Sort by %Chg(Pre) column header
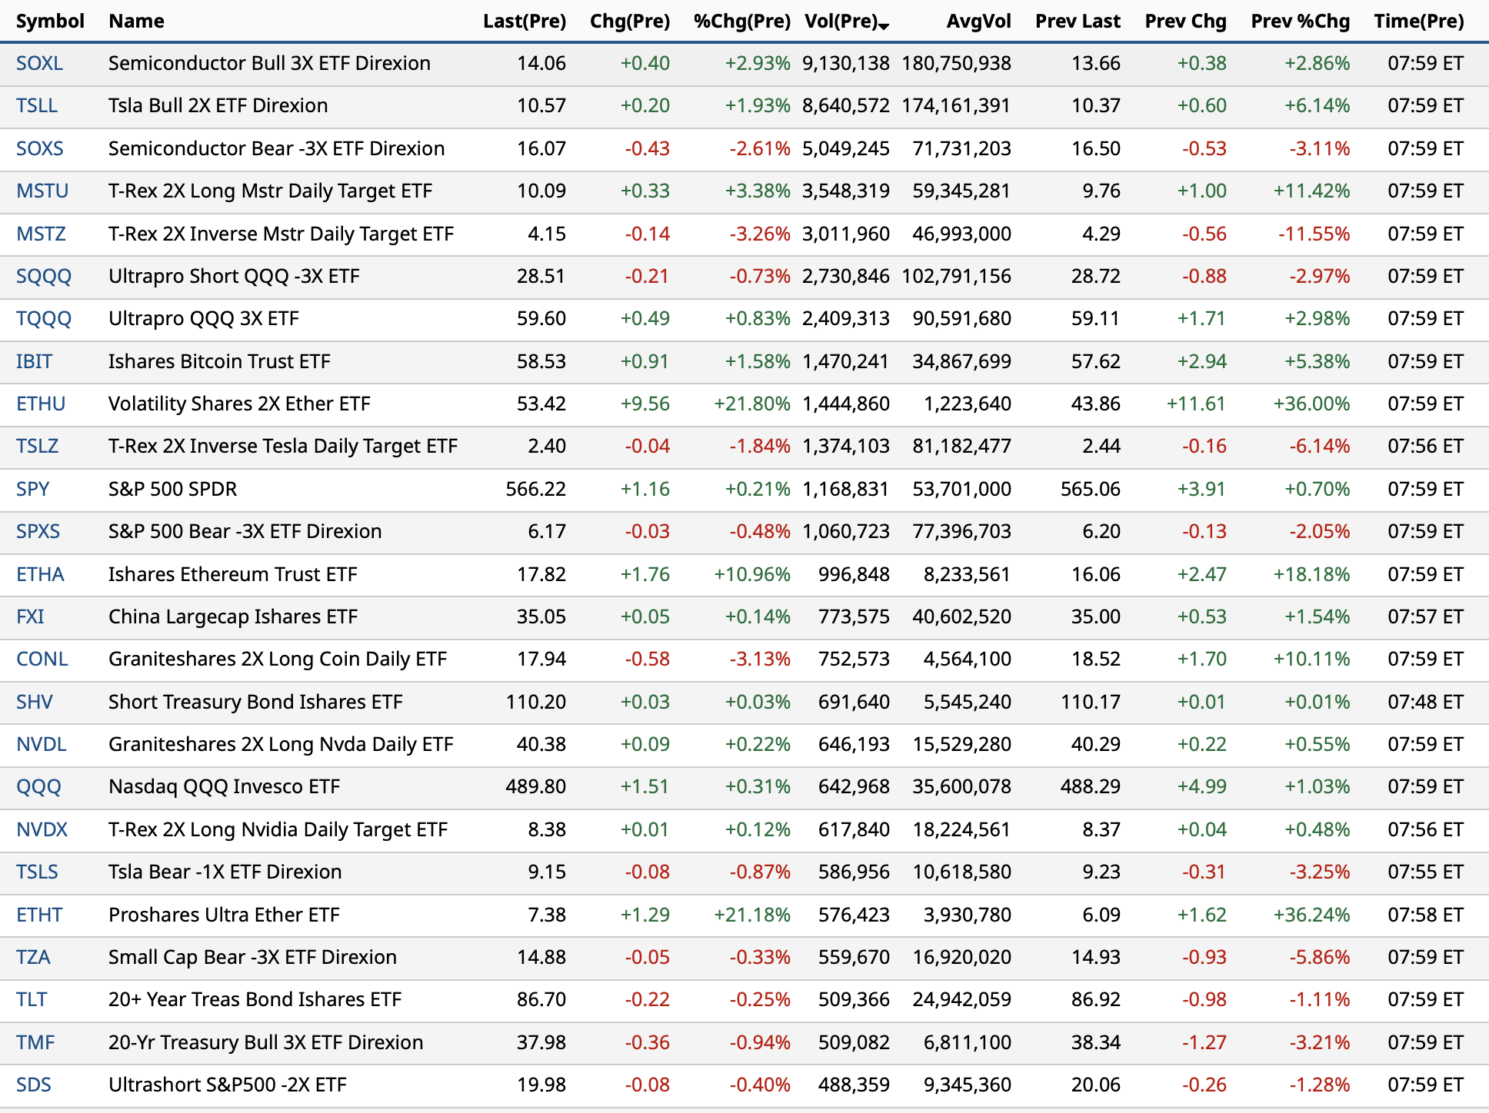1489x1113 pixels. tap(741, 21)
